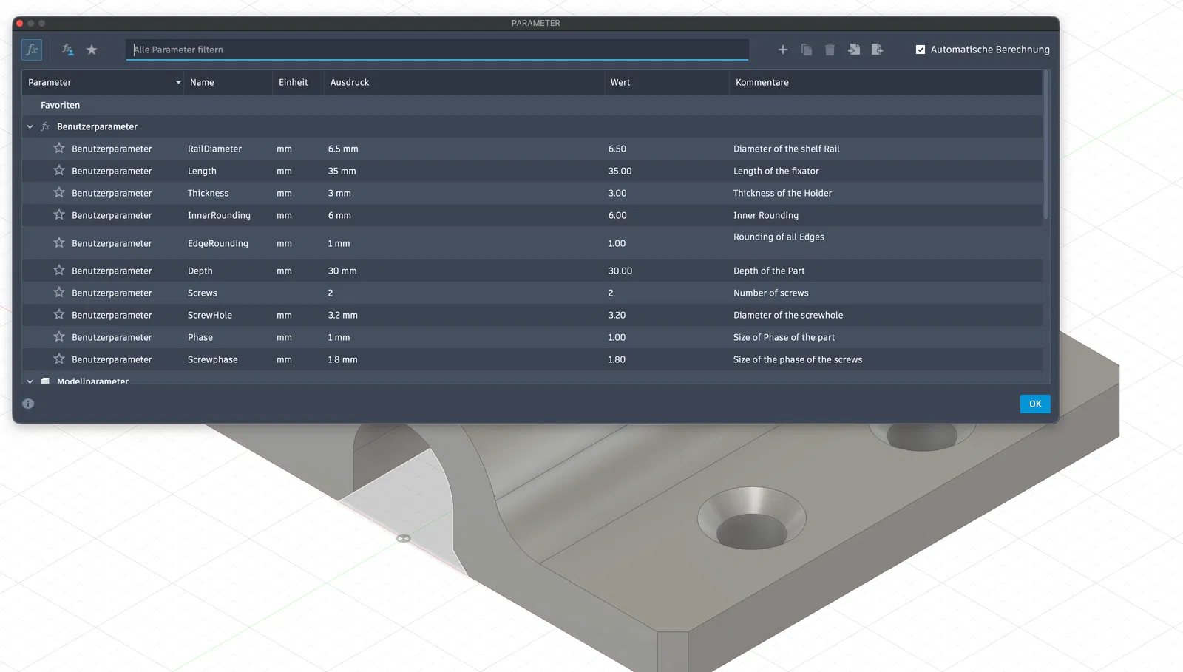Click comment 'Diameter of the shelf Rail'

[x=787, y=149]
